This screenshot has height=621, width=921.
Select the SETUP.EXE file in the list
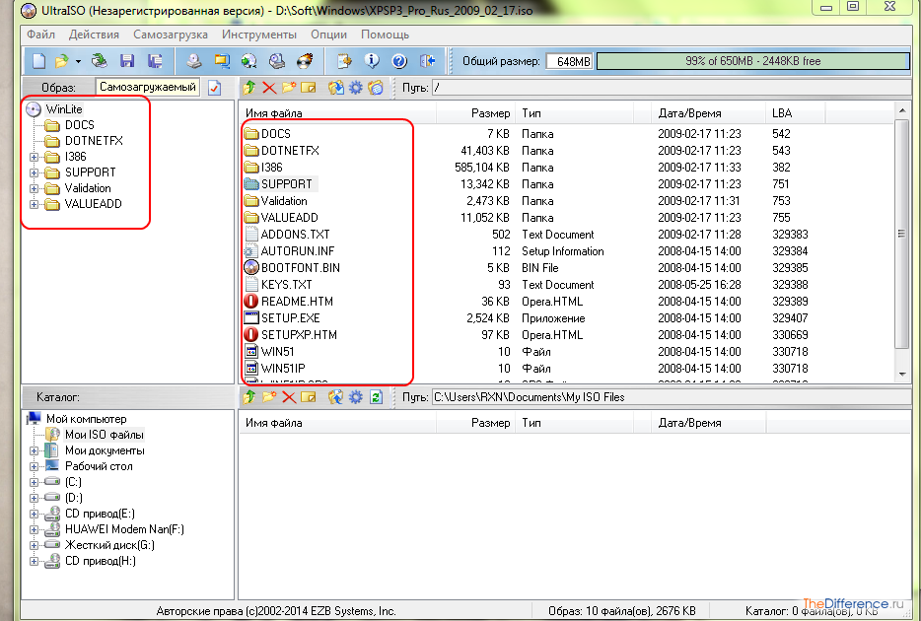pos(290,318)
